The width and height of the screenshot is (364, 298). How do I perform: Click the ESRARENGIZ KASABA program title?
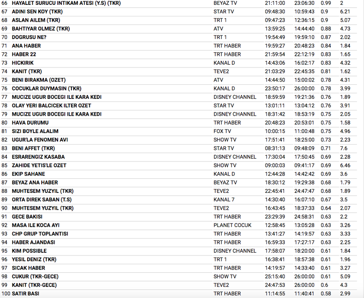click(38, 157)
